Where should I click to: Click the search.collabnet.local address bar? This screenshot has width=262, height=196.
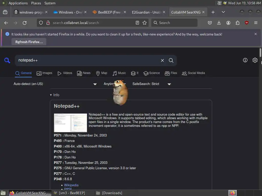[x=93, y=23]
